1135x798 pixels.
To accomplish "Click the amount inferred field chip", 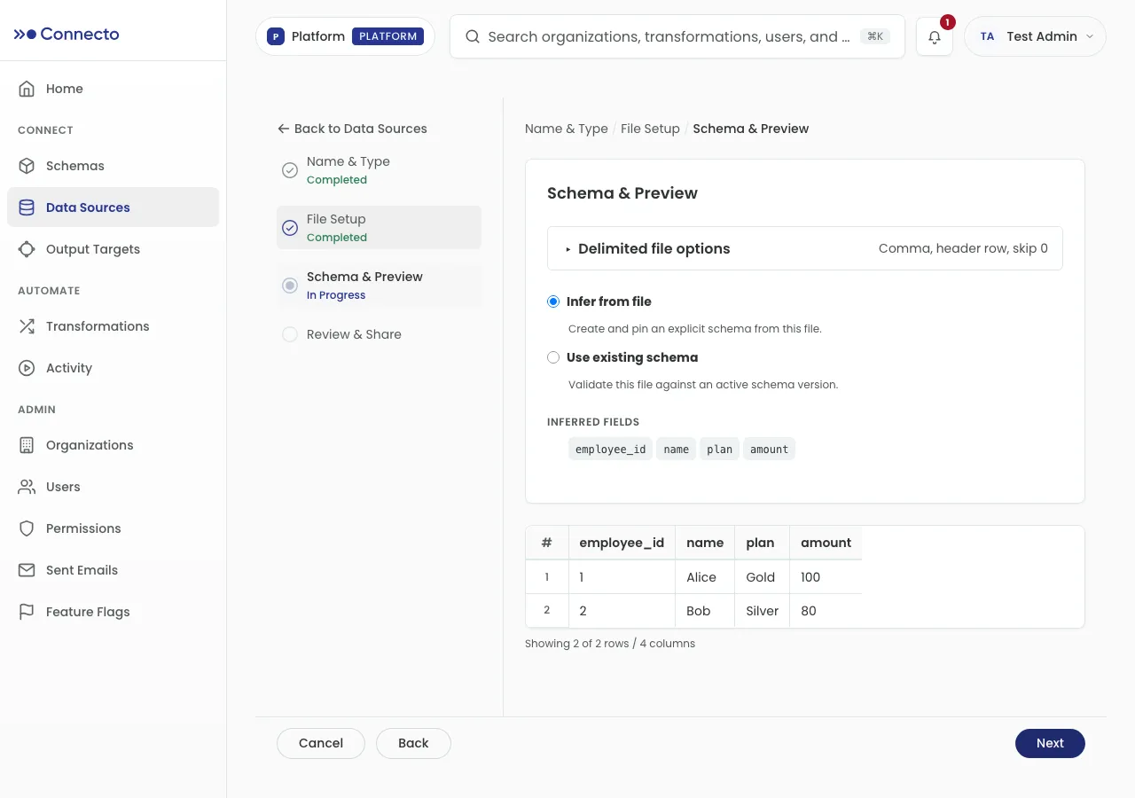I will pyautogui.click(x=769, y=449).
